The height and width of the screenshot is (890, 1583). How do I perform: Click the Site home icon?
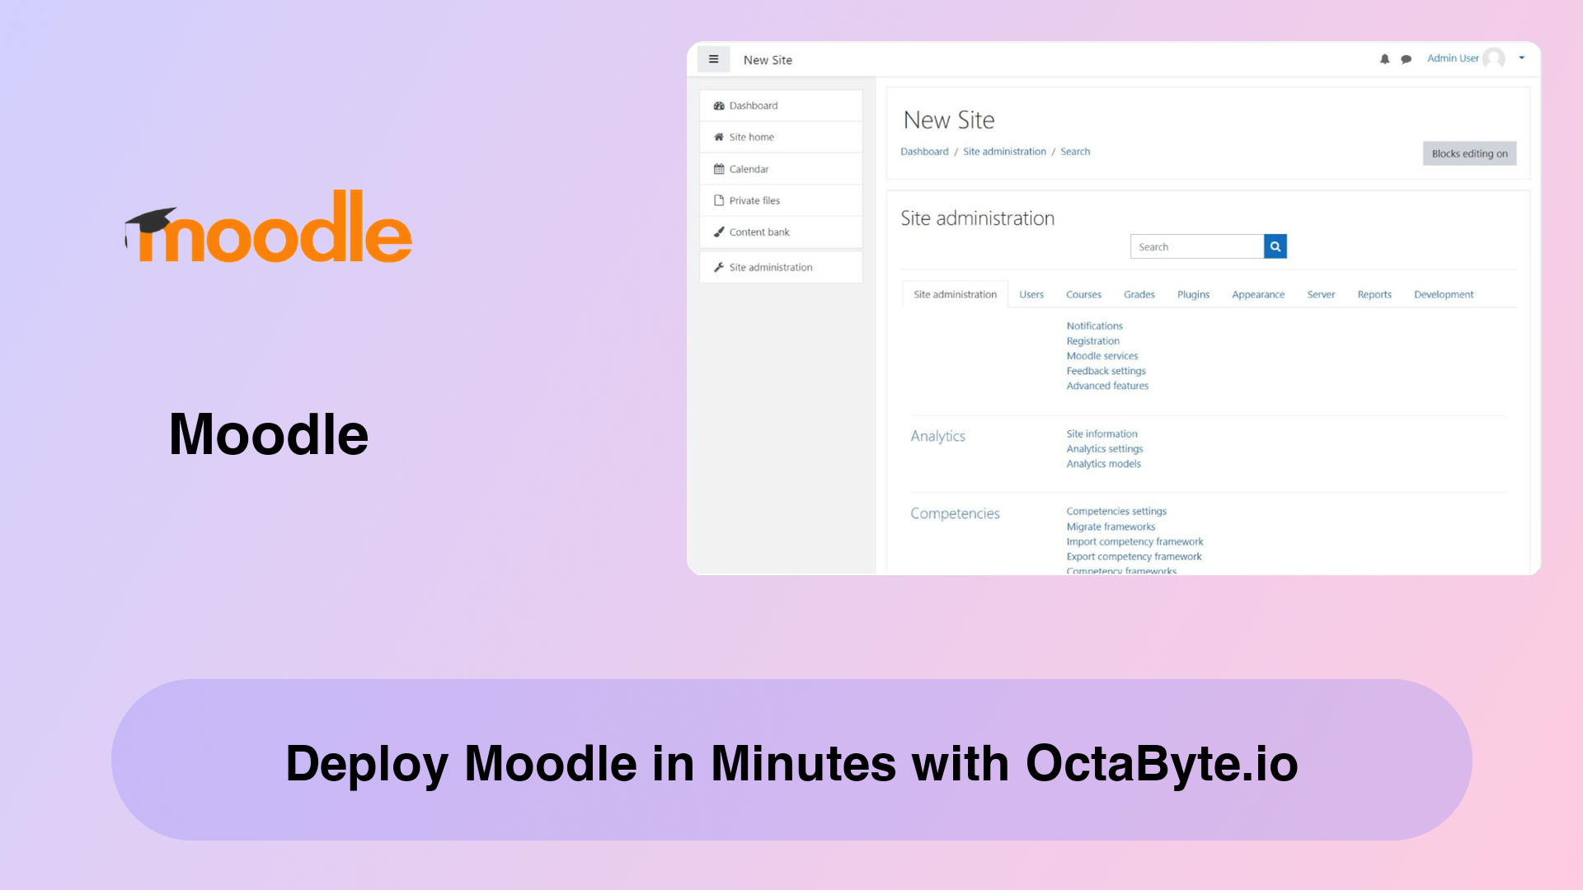[719, 137]
